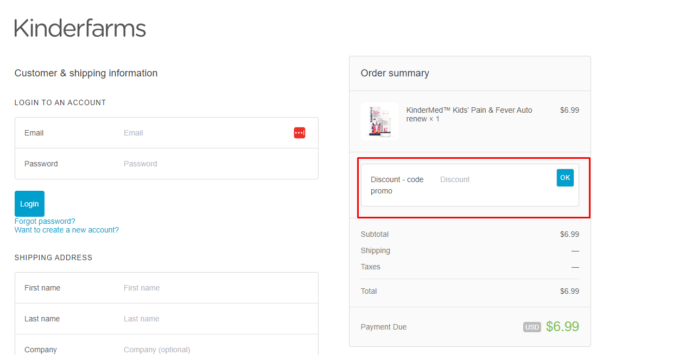
Task: Open Want to create a new account link
Action: (x=67, y=230)
